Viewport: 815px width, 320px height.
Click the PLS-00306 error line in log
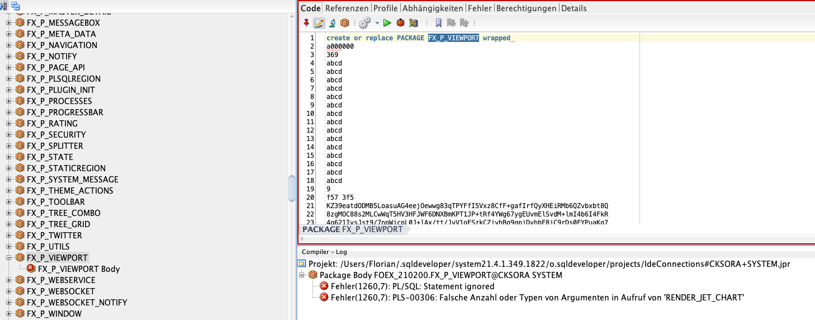point(537,298)
